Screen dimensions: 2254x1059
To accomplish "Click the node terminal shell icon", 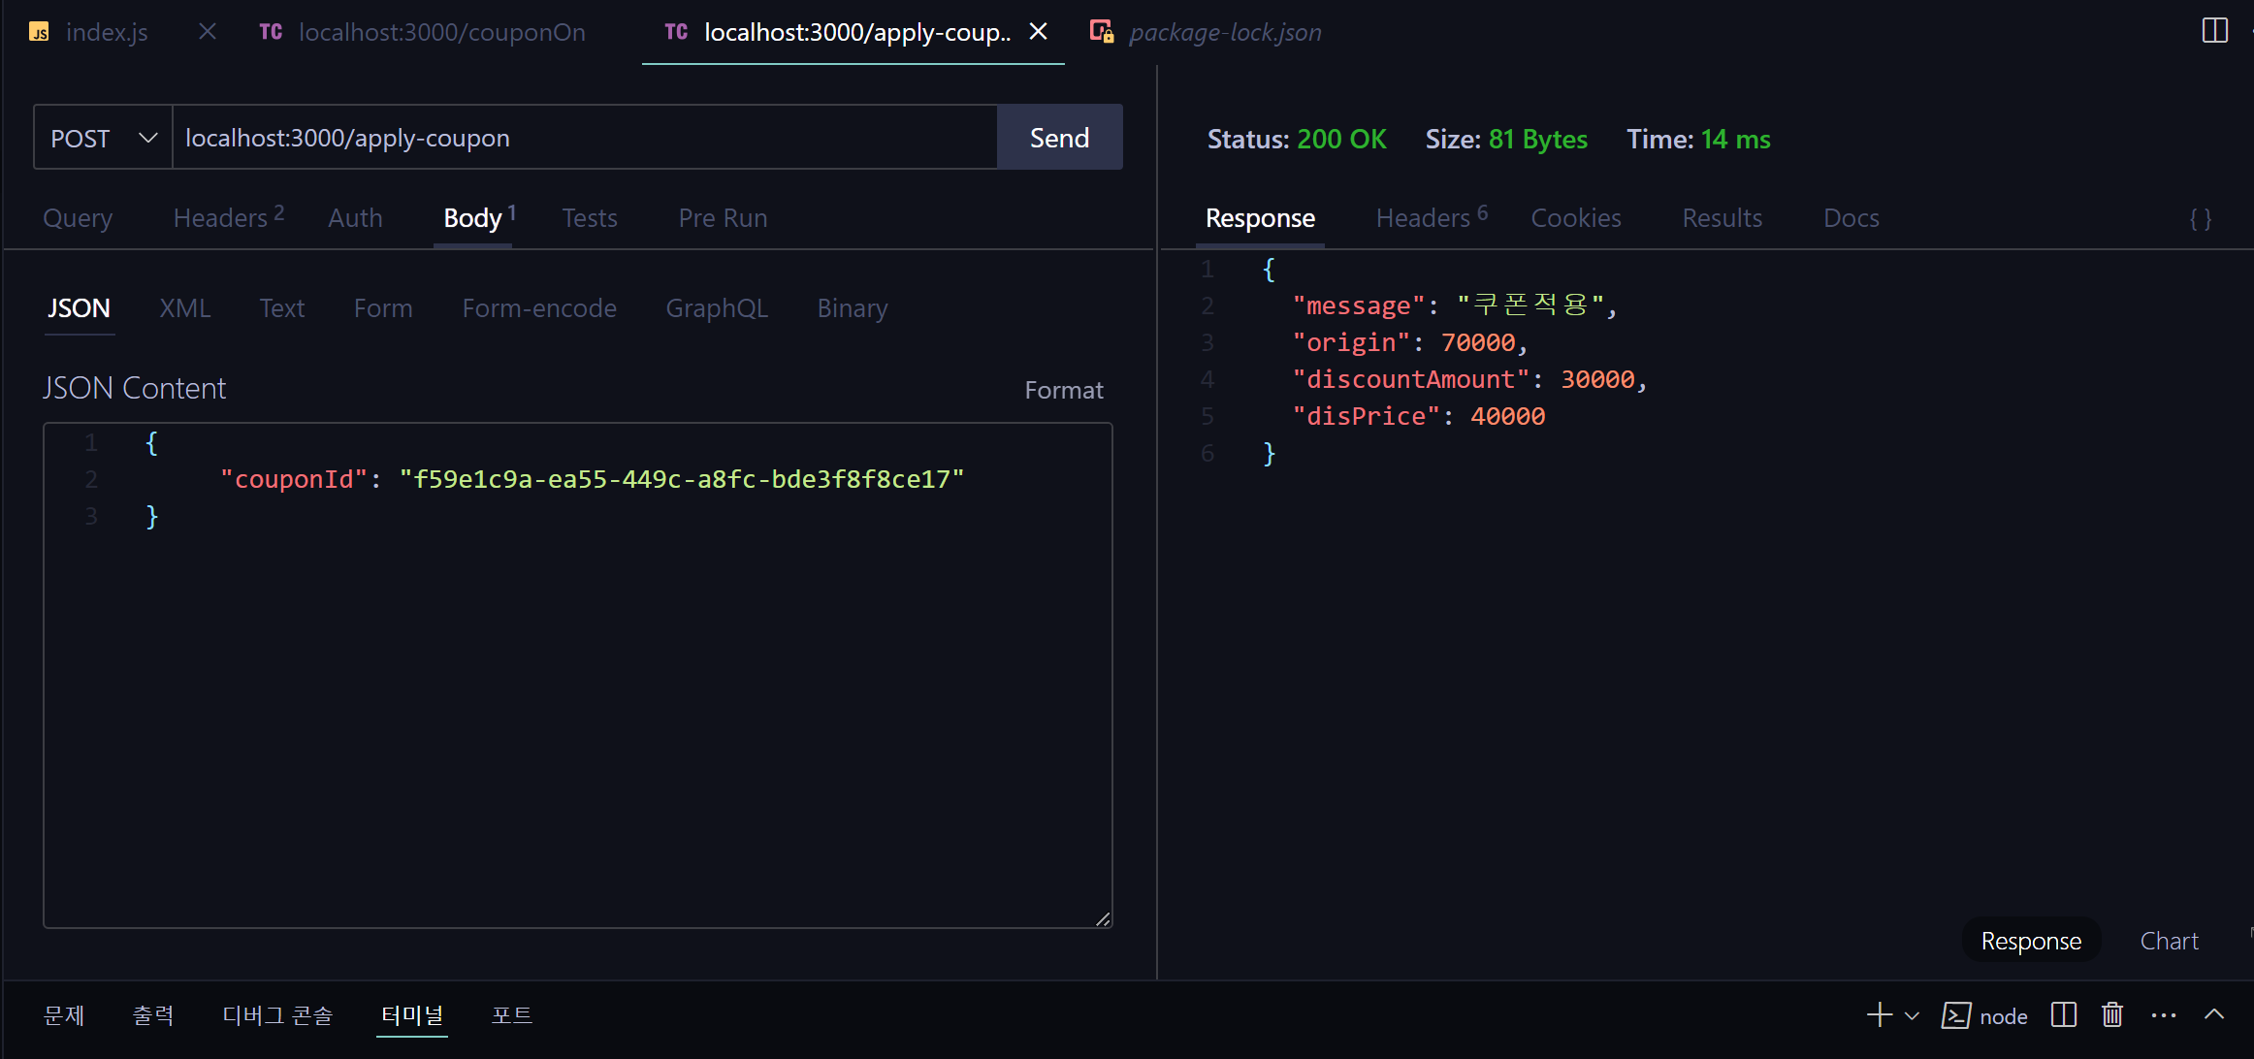I will pos(1955,1015).
